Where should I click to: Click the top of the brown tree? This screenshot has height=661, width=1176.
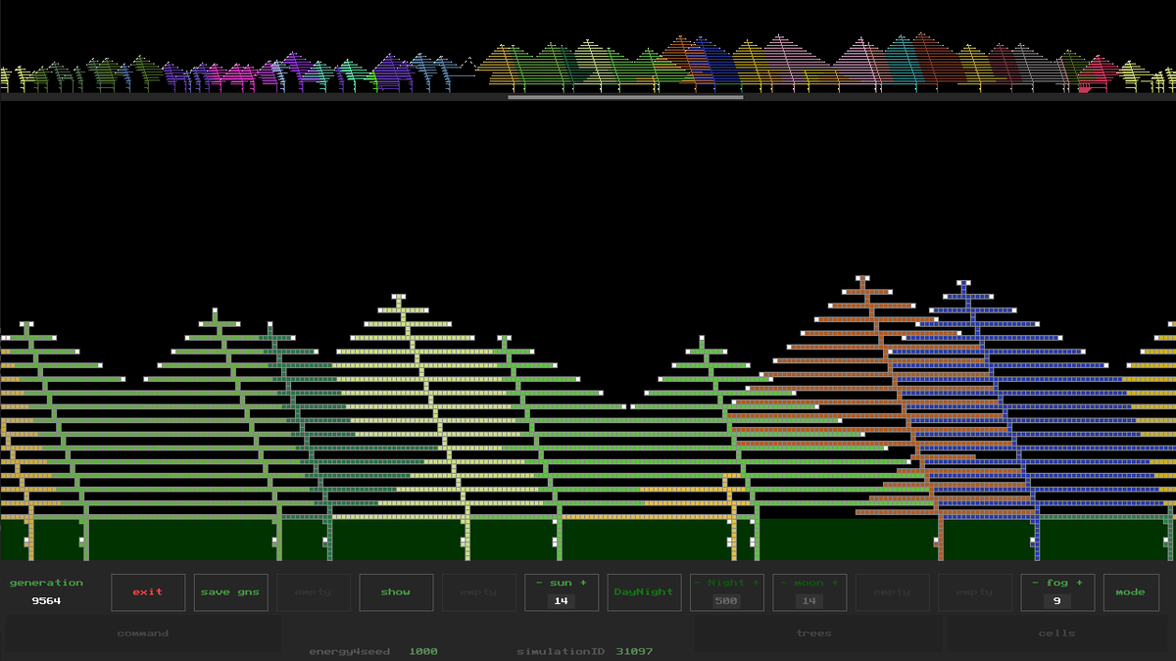[x=861, y=280]
